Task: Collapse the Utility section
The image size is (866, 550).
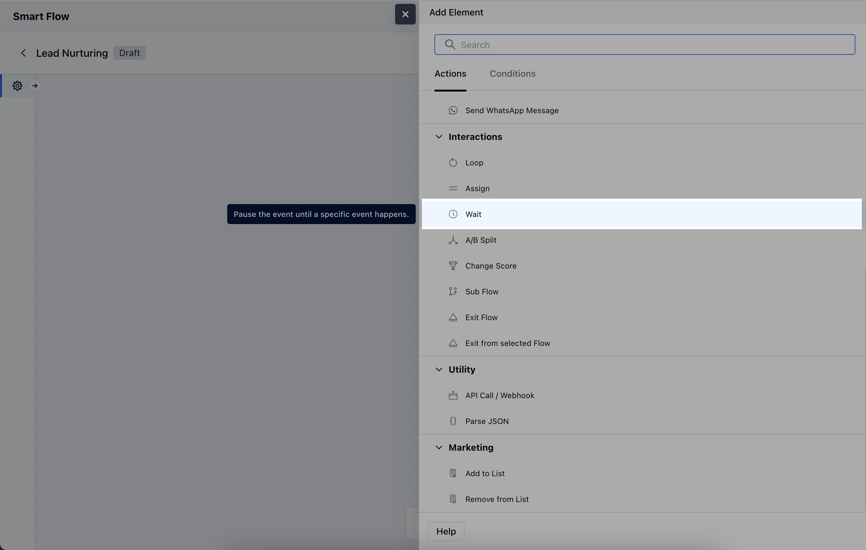Action: coord(439,369)
